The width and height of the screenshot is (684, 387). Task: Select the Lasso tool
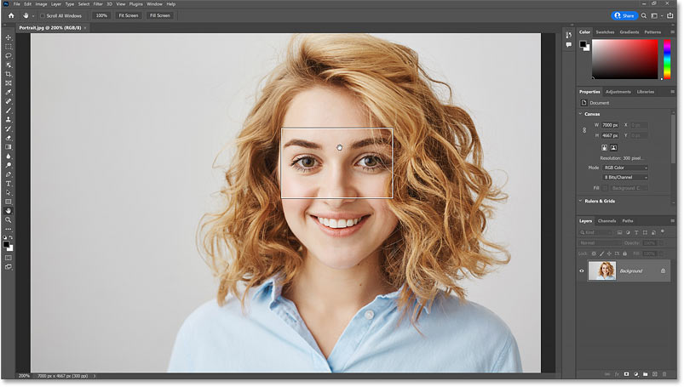pyautogui.click(x=9, y=56)
